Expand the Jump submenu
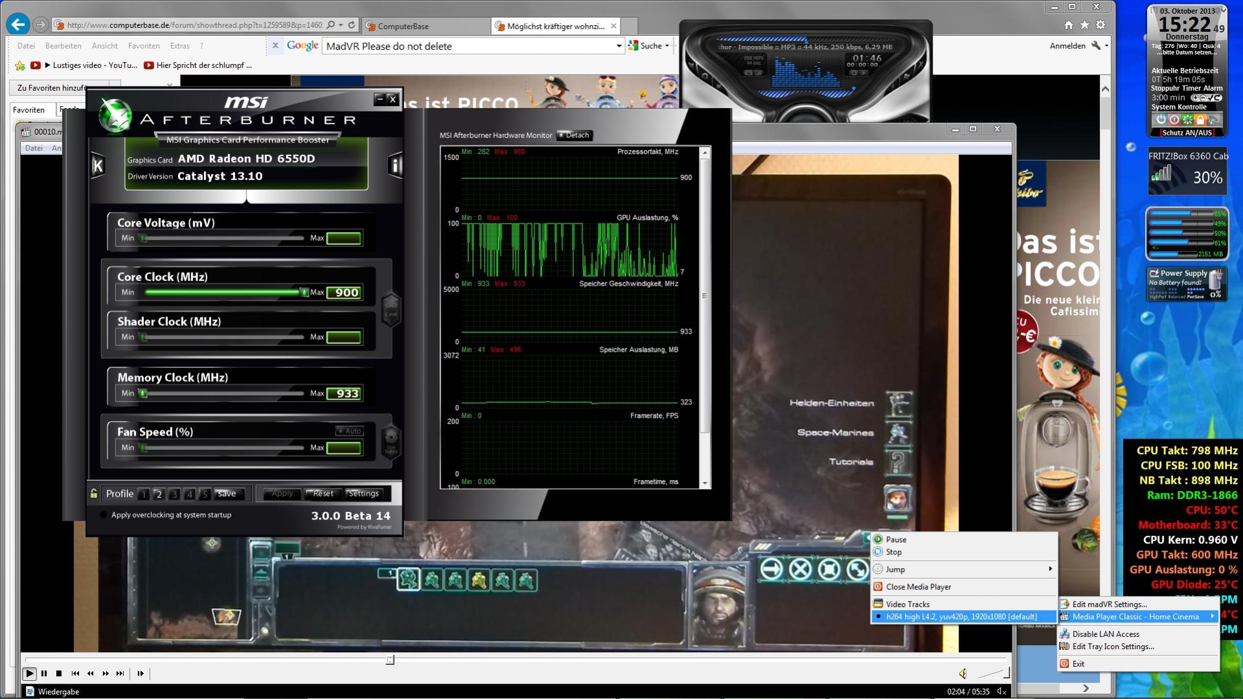 [964, 569]
